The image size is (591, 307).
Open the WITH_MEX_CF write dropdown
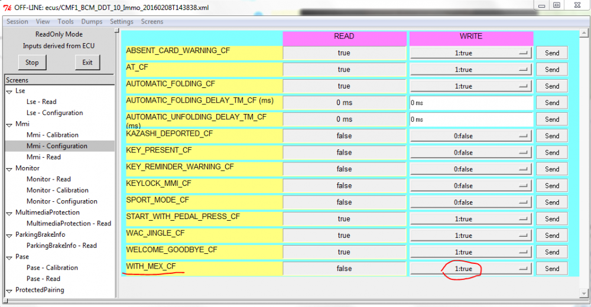(x=471, y=269)
